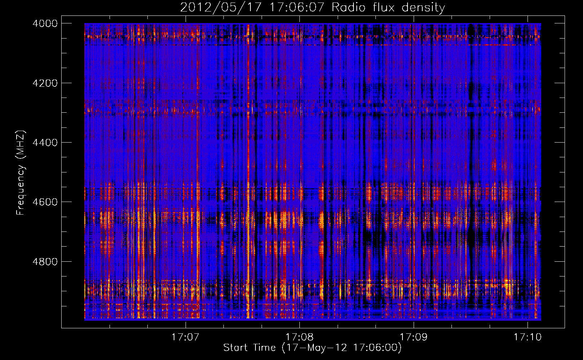The width and height of the screenshot is (583, 360).
Task: Click the 17:07 time axis label
Action: point(185,337)
